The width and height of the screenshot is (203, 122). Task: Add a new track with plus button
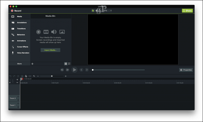(x=17, y=79)
